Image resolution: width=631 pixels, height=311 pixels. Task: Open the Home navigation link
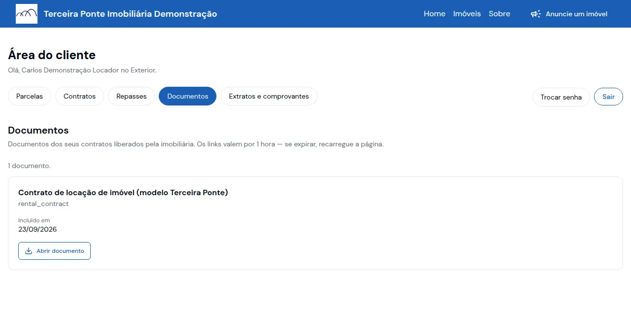point(434,14)
